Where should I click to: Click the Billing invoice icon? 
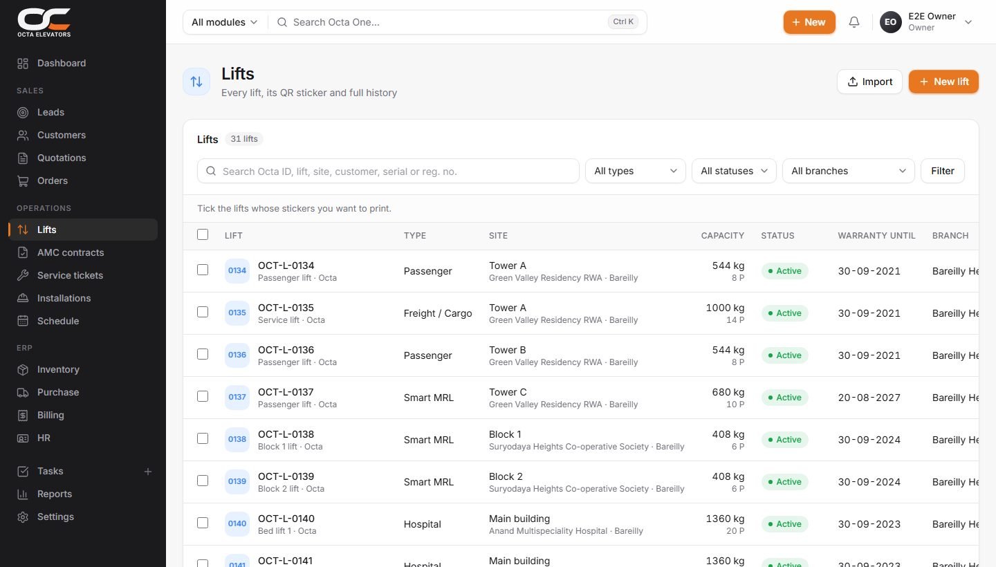point(23,416)
